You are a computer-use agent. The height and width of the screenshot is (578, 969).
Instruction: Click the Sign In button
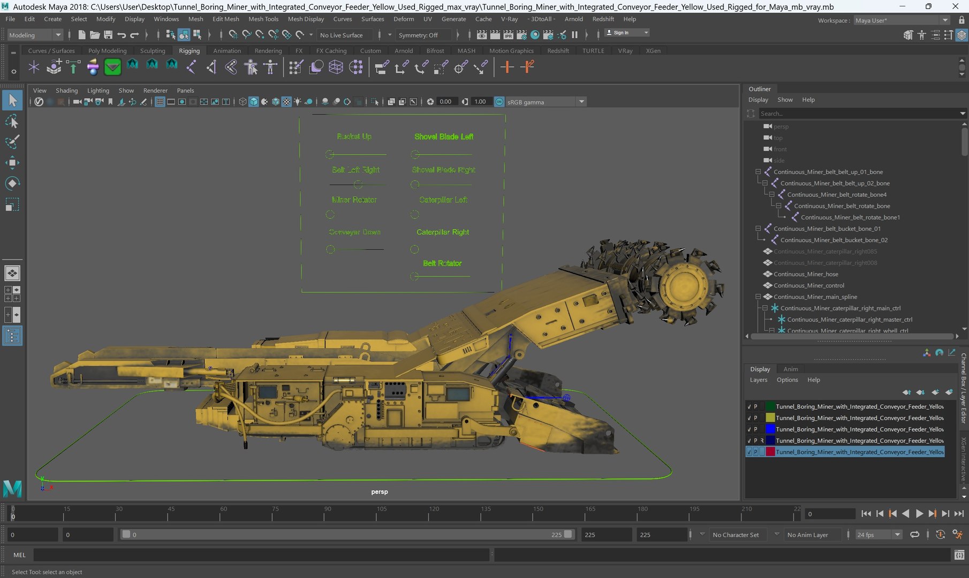tap(626, 33)
